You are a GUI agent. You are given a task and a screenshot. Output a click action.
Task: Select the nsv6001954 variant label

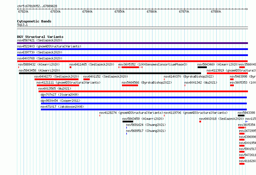247,143
